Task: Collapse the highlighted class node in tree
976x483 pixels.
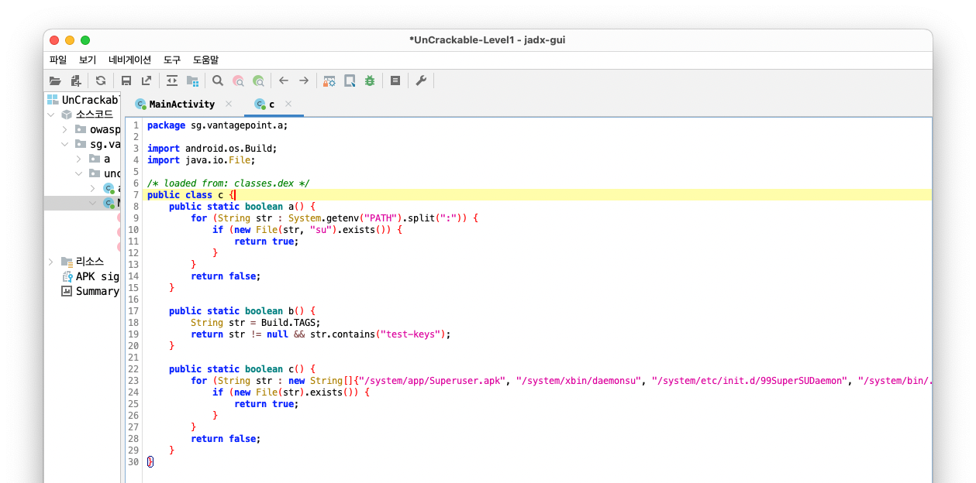Action: point(93,203)
